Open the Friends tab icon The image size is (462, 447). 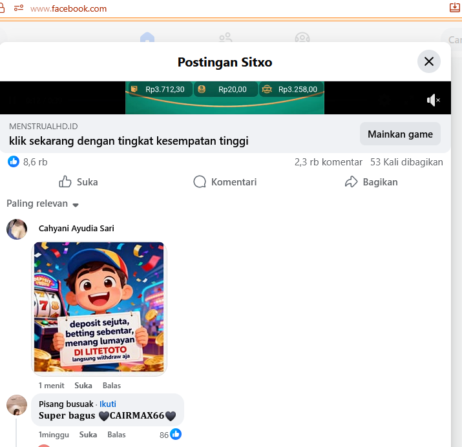226,37
